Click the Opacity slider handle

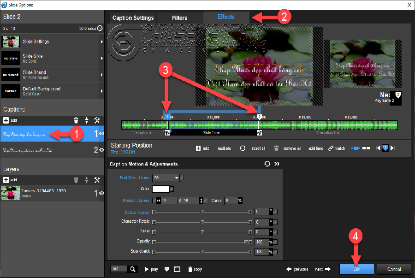[246, 242]
